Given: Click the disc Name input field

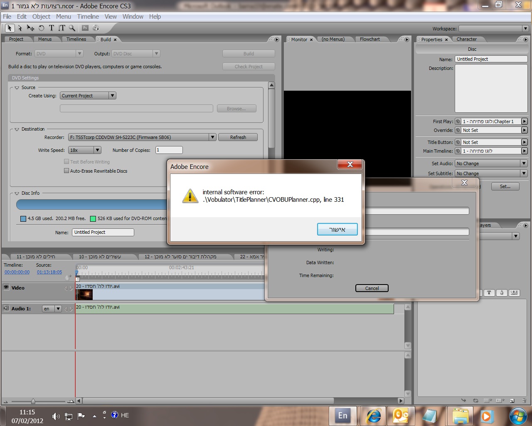Looking at the screenshot, I should (103, 232).
